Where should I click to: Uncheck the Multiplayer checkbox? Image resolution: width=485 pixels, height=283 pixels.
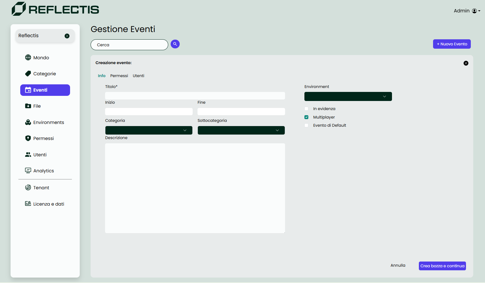[307, 117]
